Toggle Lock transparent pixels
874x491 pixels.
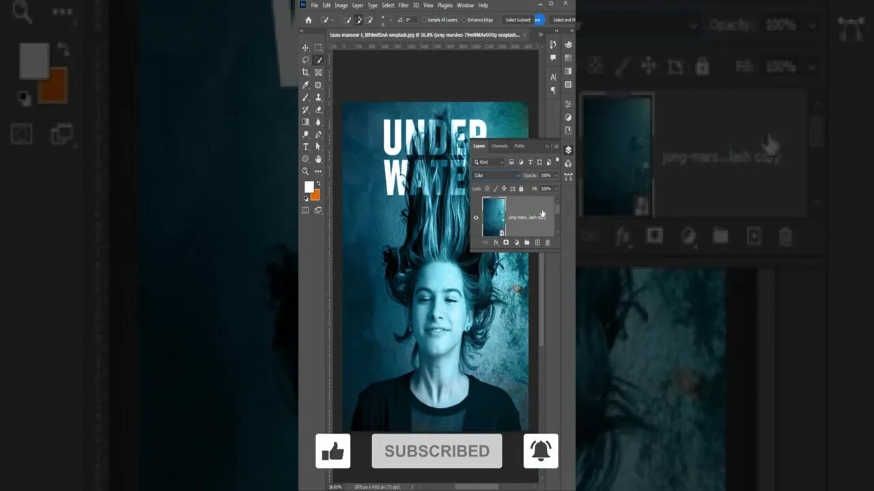[486, 188]
